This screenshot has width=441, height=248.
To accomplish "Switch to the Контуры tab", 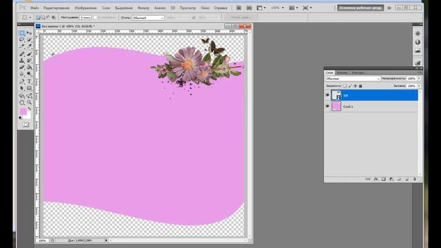I will [358, 72].
